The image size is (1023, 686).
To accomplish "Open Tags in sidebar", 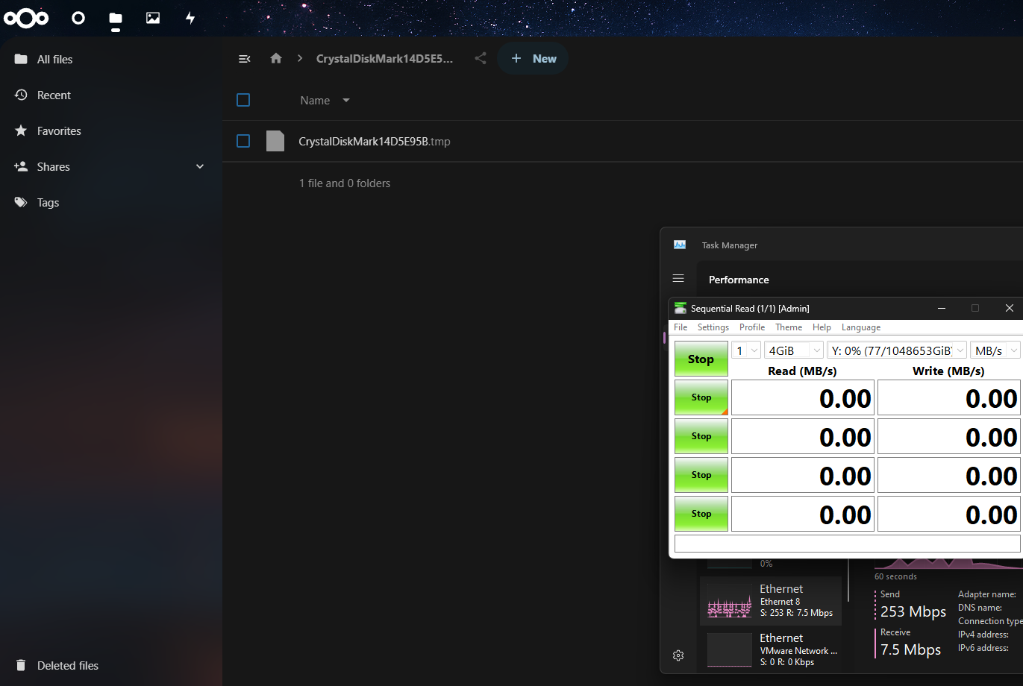I will tap(111, 202).
